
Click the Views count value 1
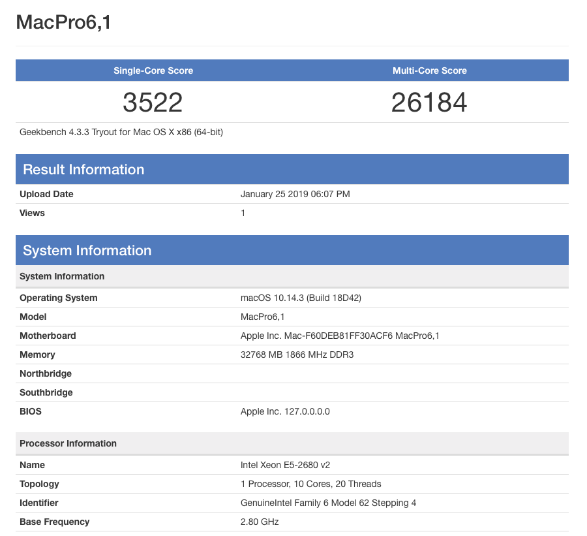(x=243, y=213)
